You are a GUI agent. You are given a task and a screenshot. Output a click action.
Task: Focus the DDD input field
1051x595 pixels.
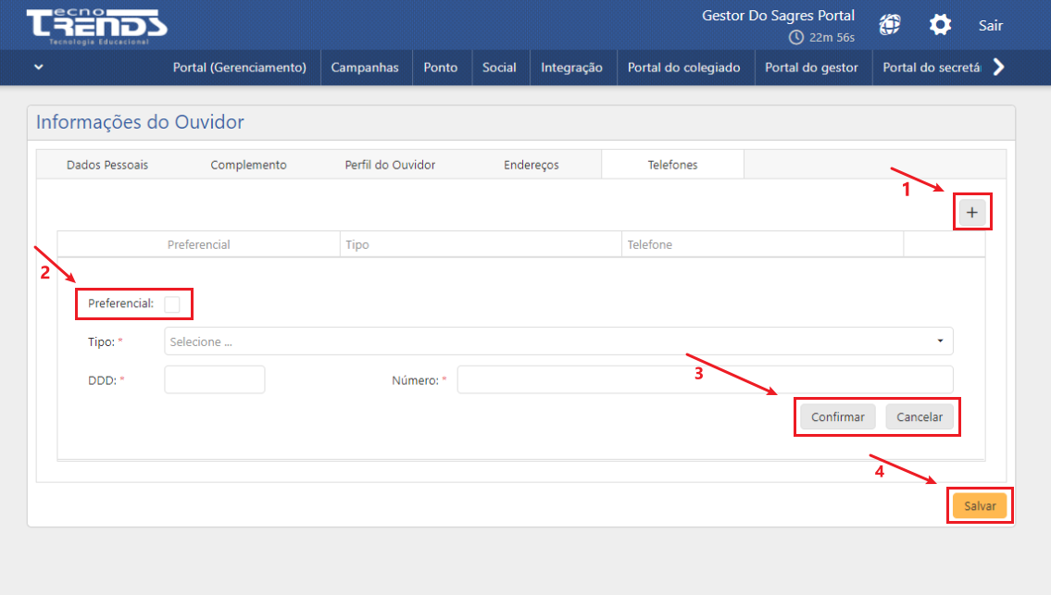(214, 379)
